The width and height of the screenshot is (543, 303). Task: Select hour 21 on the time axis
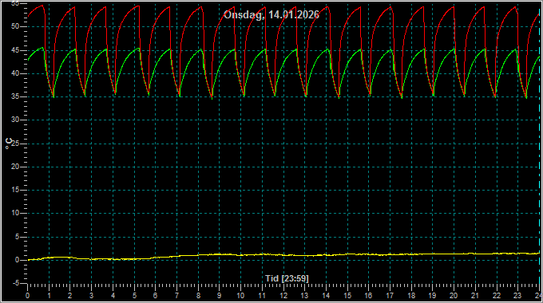click(x=475, y=296)
